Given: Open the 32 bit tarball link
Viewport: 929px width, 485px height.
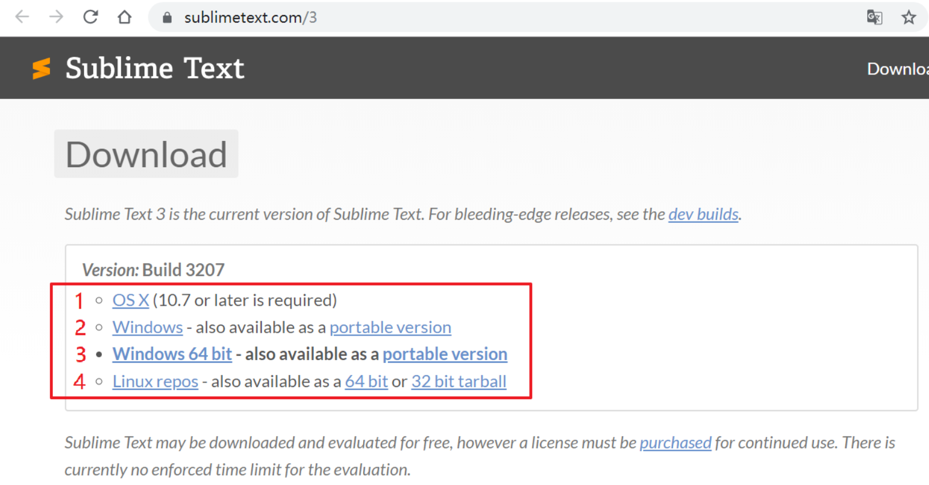Looking at the screenshot, I should 458,381.
